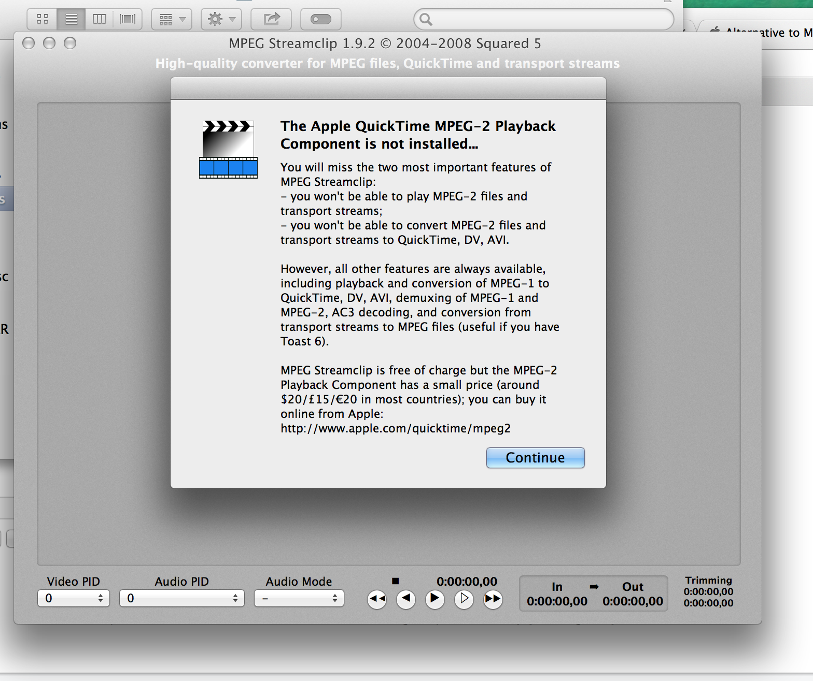
Task: Open the Finder arrange-by dropdown
Action: pos(172,20)
